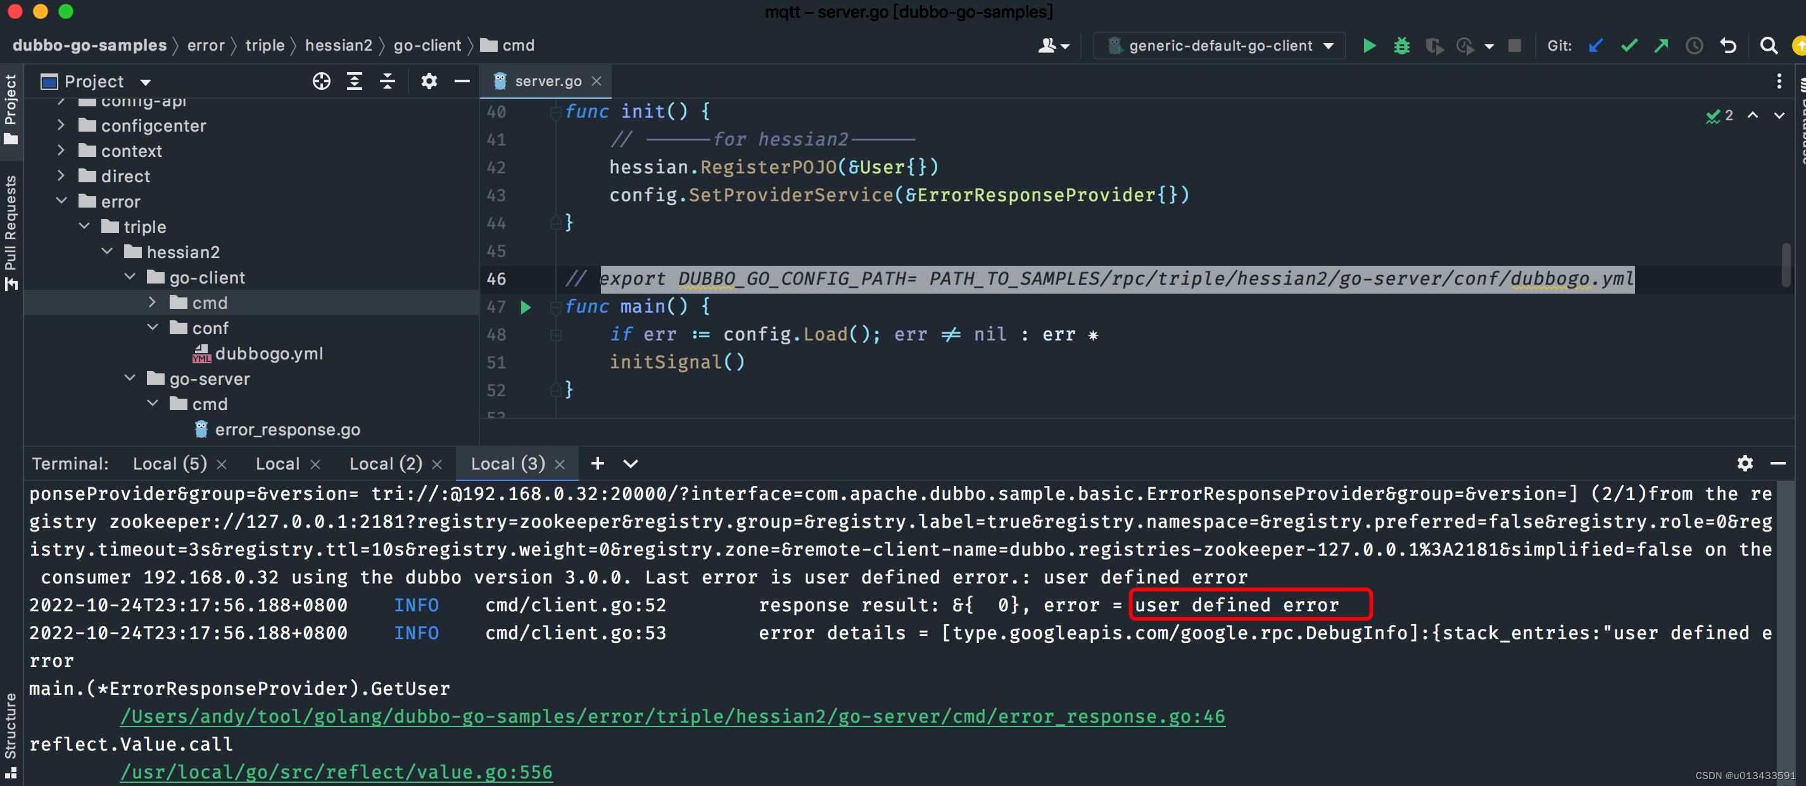This screenshot has height=786, width=1806.
Task: Click the green Run button in toolbar
Action: click(1368, 46)
